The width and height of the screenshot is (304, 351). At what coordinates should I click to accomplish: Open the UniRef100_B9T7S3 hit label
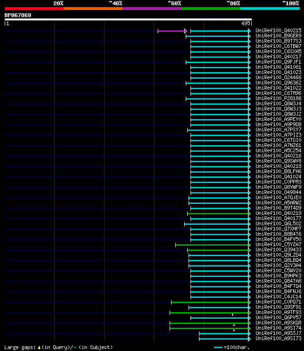tap(278, 41)
